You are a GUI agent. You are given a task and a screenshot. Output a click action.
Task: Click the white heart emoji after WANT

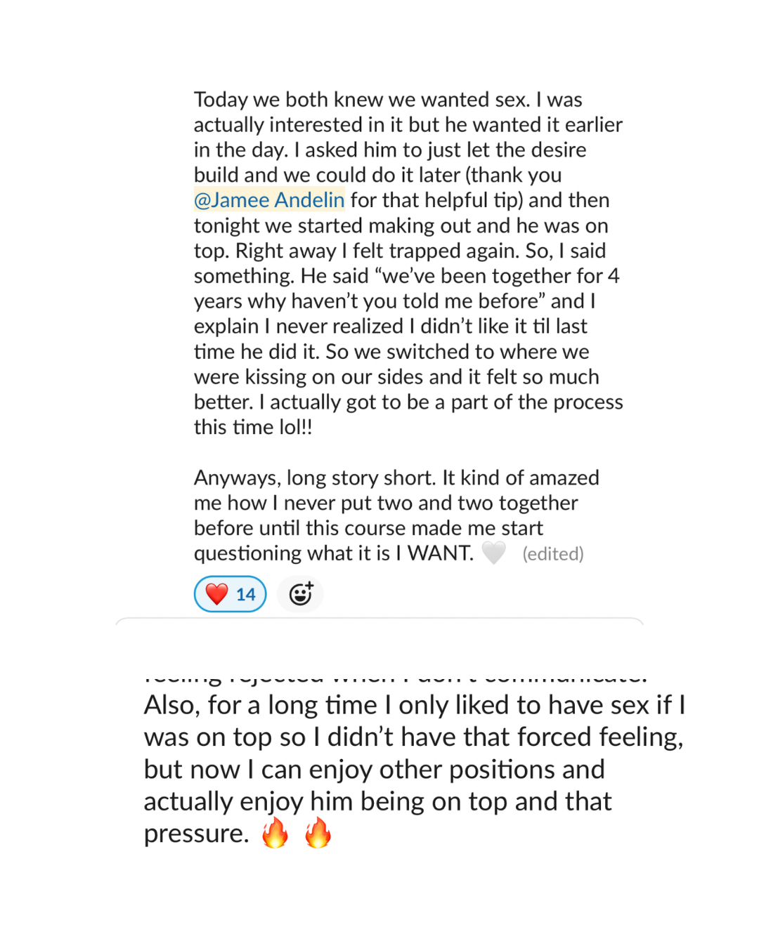point(494,553)
